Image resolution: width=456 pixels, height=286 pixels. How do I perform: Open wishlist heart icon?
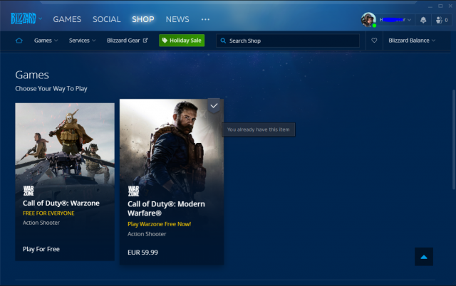click(374, 41)
